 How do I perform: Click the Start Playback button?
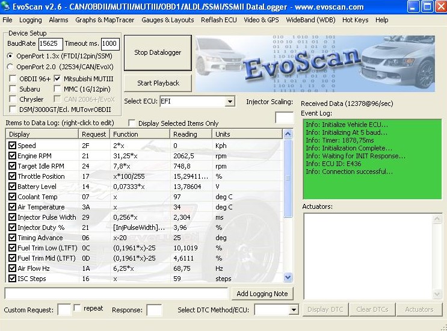coord(158,83)
